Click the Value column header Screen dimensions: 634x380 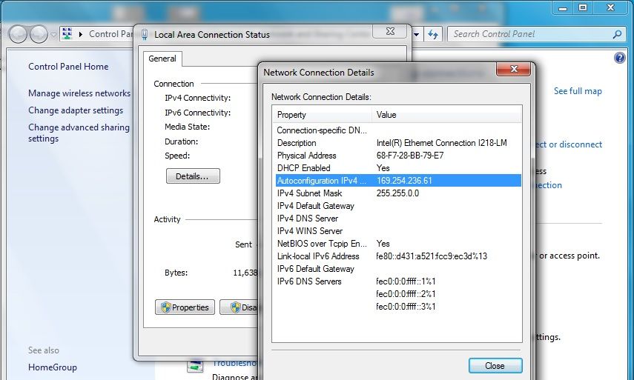click(x=447, y=115)
